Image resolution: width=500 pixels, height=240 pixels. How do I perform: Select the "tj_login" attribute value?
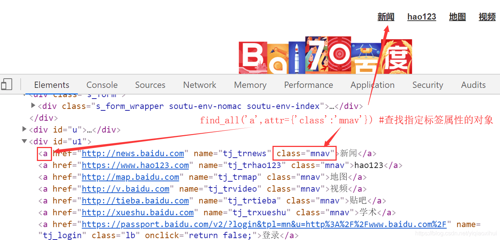click(62, 235)
